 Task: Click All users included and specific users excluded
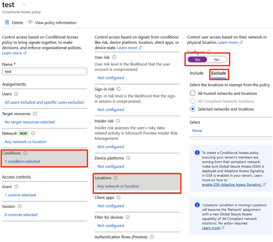pos(44,102)
